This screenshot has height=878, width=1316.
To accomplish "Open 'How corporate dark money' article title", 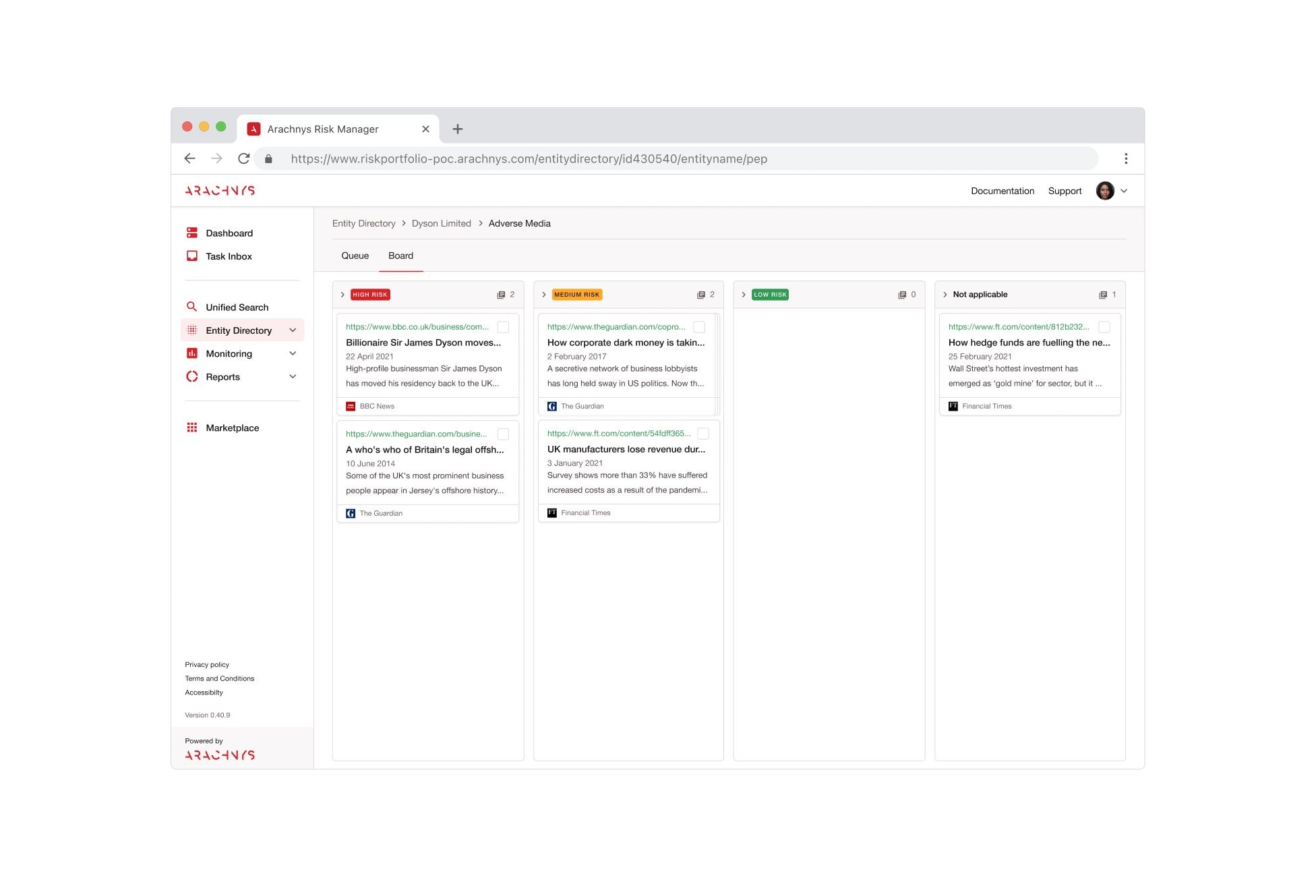I will point(626,343).
